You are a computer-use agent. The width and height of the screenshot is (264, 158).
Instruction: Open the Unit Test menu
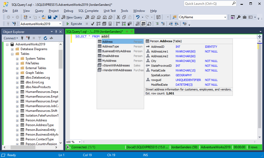110,11
